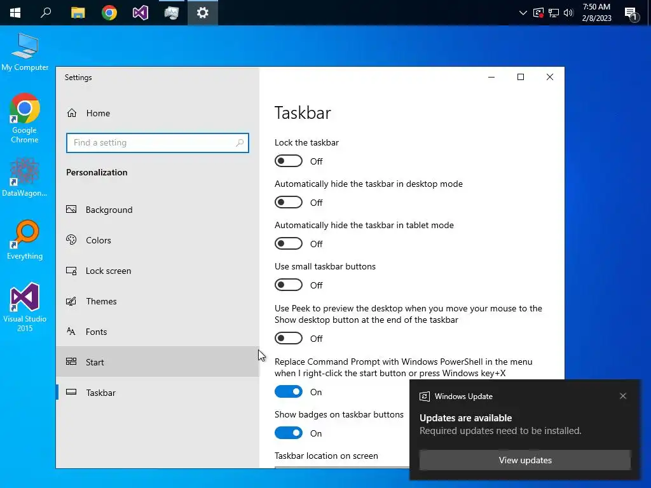This screenshot has width=651, height=488.
Task: Toggle Lock the taskbar switch
Action: (289, 161)
